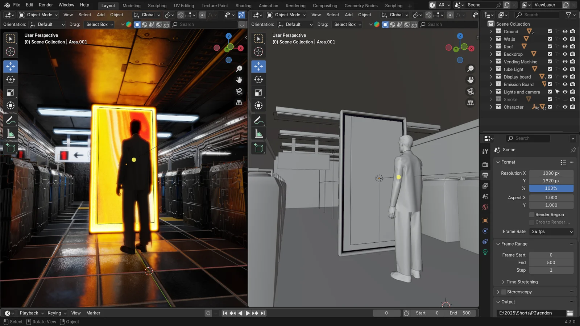The image size is (580, 326).
Task: Open the Frame Rate dropdown
Action: click(x=551, y=232)
